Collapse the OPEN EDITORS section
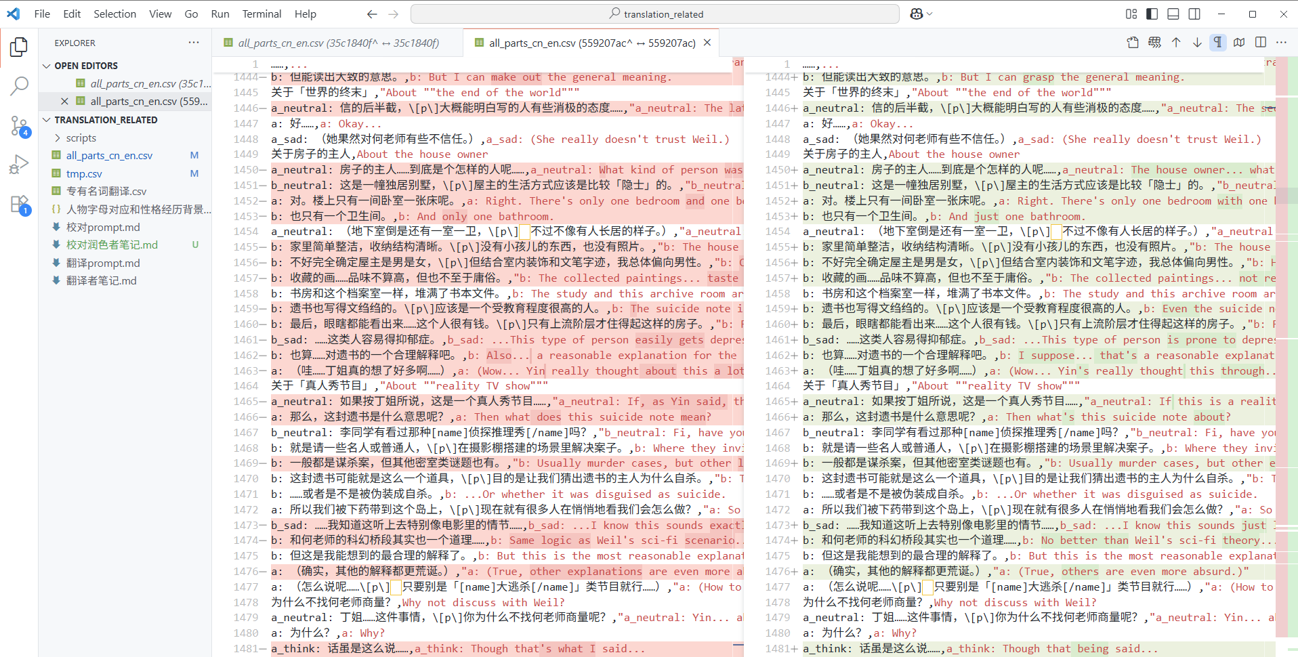 click(47, 65)
